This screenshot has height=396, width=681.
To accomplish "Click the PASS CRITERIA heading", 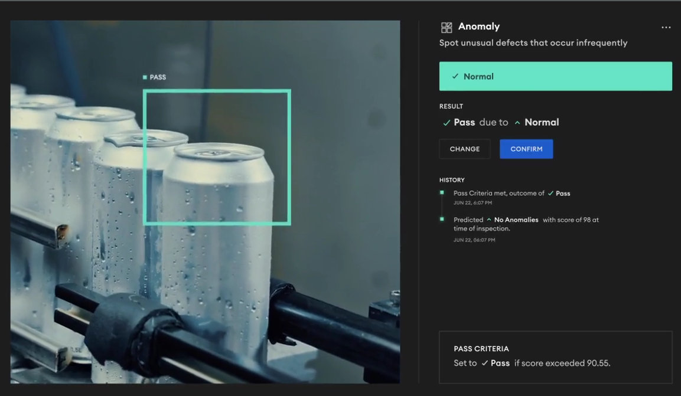I will pos(481,349).
